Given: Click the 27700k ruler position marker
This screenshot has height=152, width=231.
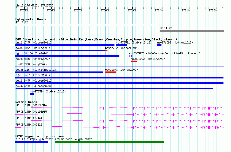Looking at the screenshot, I should [159, 10].
